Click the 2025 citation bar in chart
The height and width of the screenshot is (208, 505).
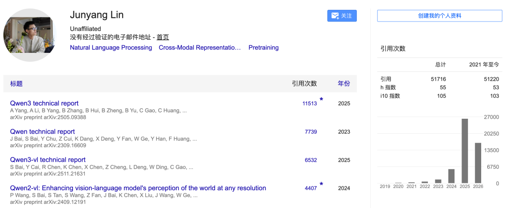click(x=465, y=151)
